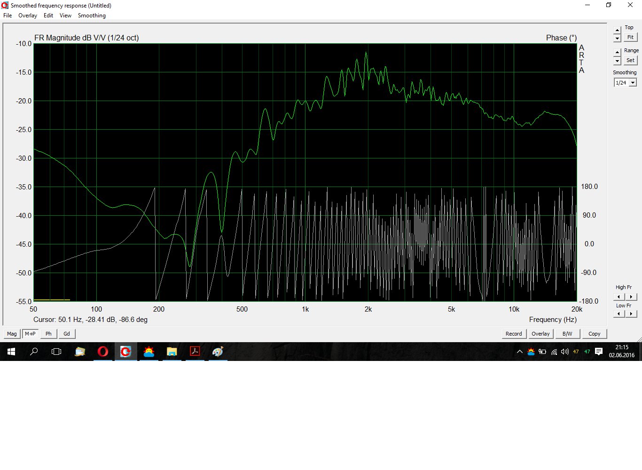
Task: Open the Wi-Fi network tray icon
Action: pos(554,352)
